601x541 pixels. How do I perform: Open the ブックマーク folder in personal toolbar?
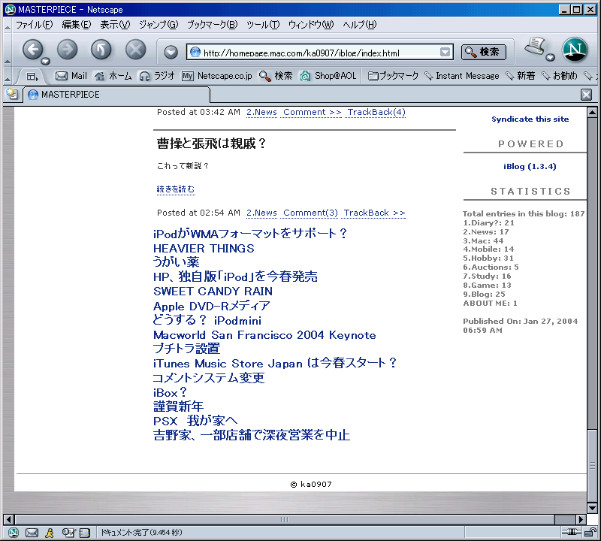[x=393, y=76]
